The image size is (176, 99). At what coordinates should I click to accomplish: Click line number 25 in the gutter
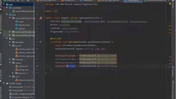tap(37, 66)
